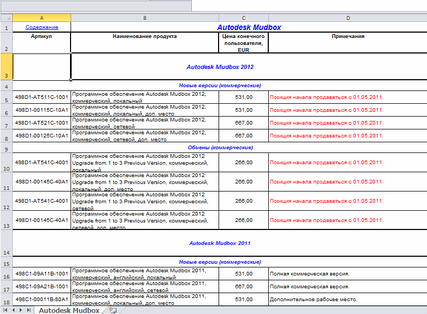Viewport: 427px width, 314px height.
Task: Click price 531,00 in row 18
Action: [x=244, y=299]
